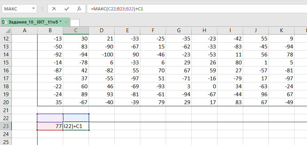Screen dimensions: 307x145
Task: Click purple-outlined cell B22
Action: 50,118
